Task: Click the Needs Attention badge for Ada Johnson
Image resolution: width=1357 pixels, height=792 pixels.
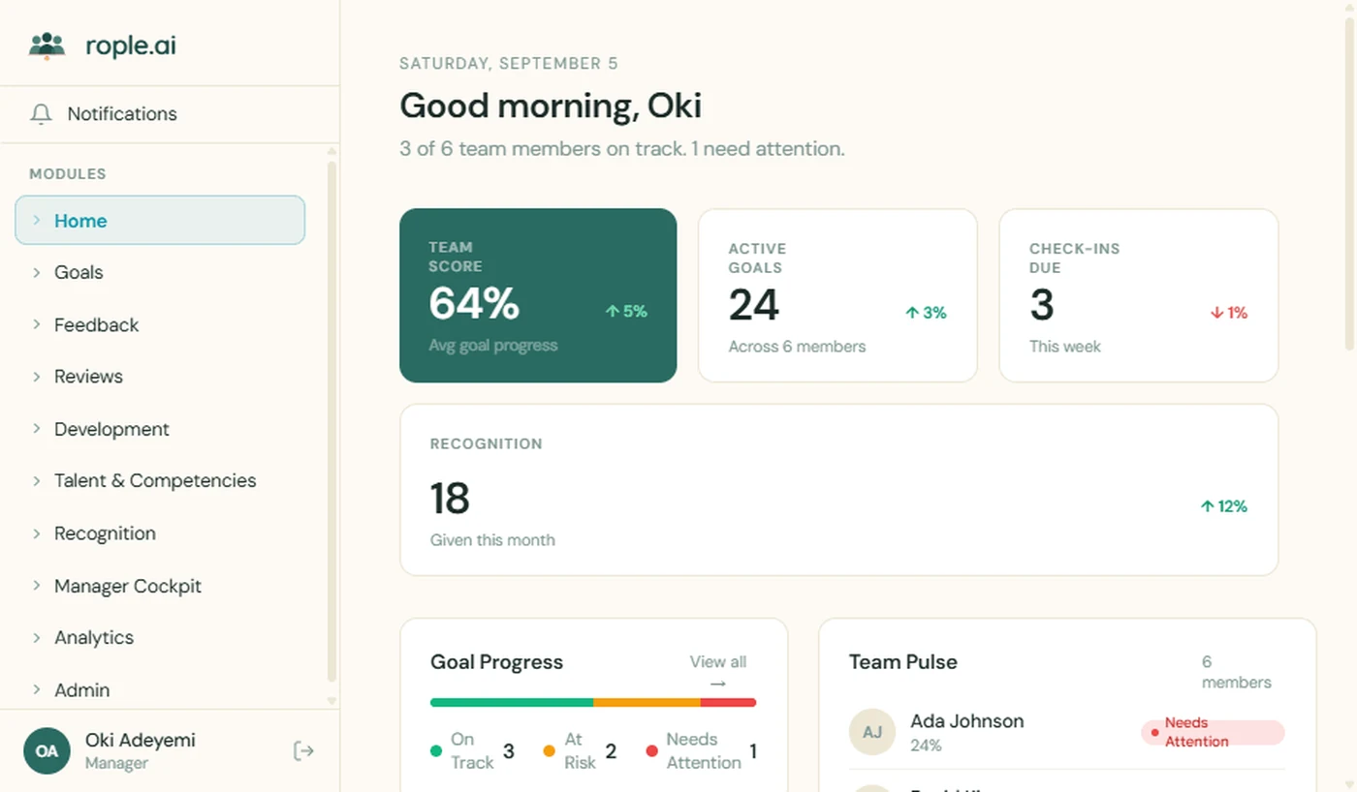Action: tap(1213, 732)
